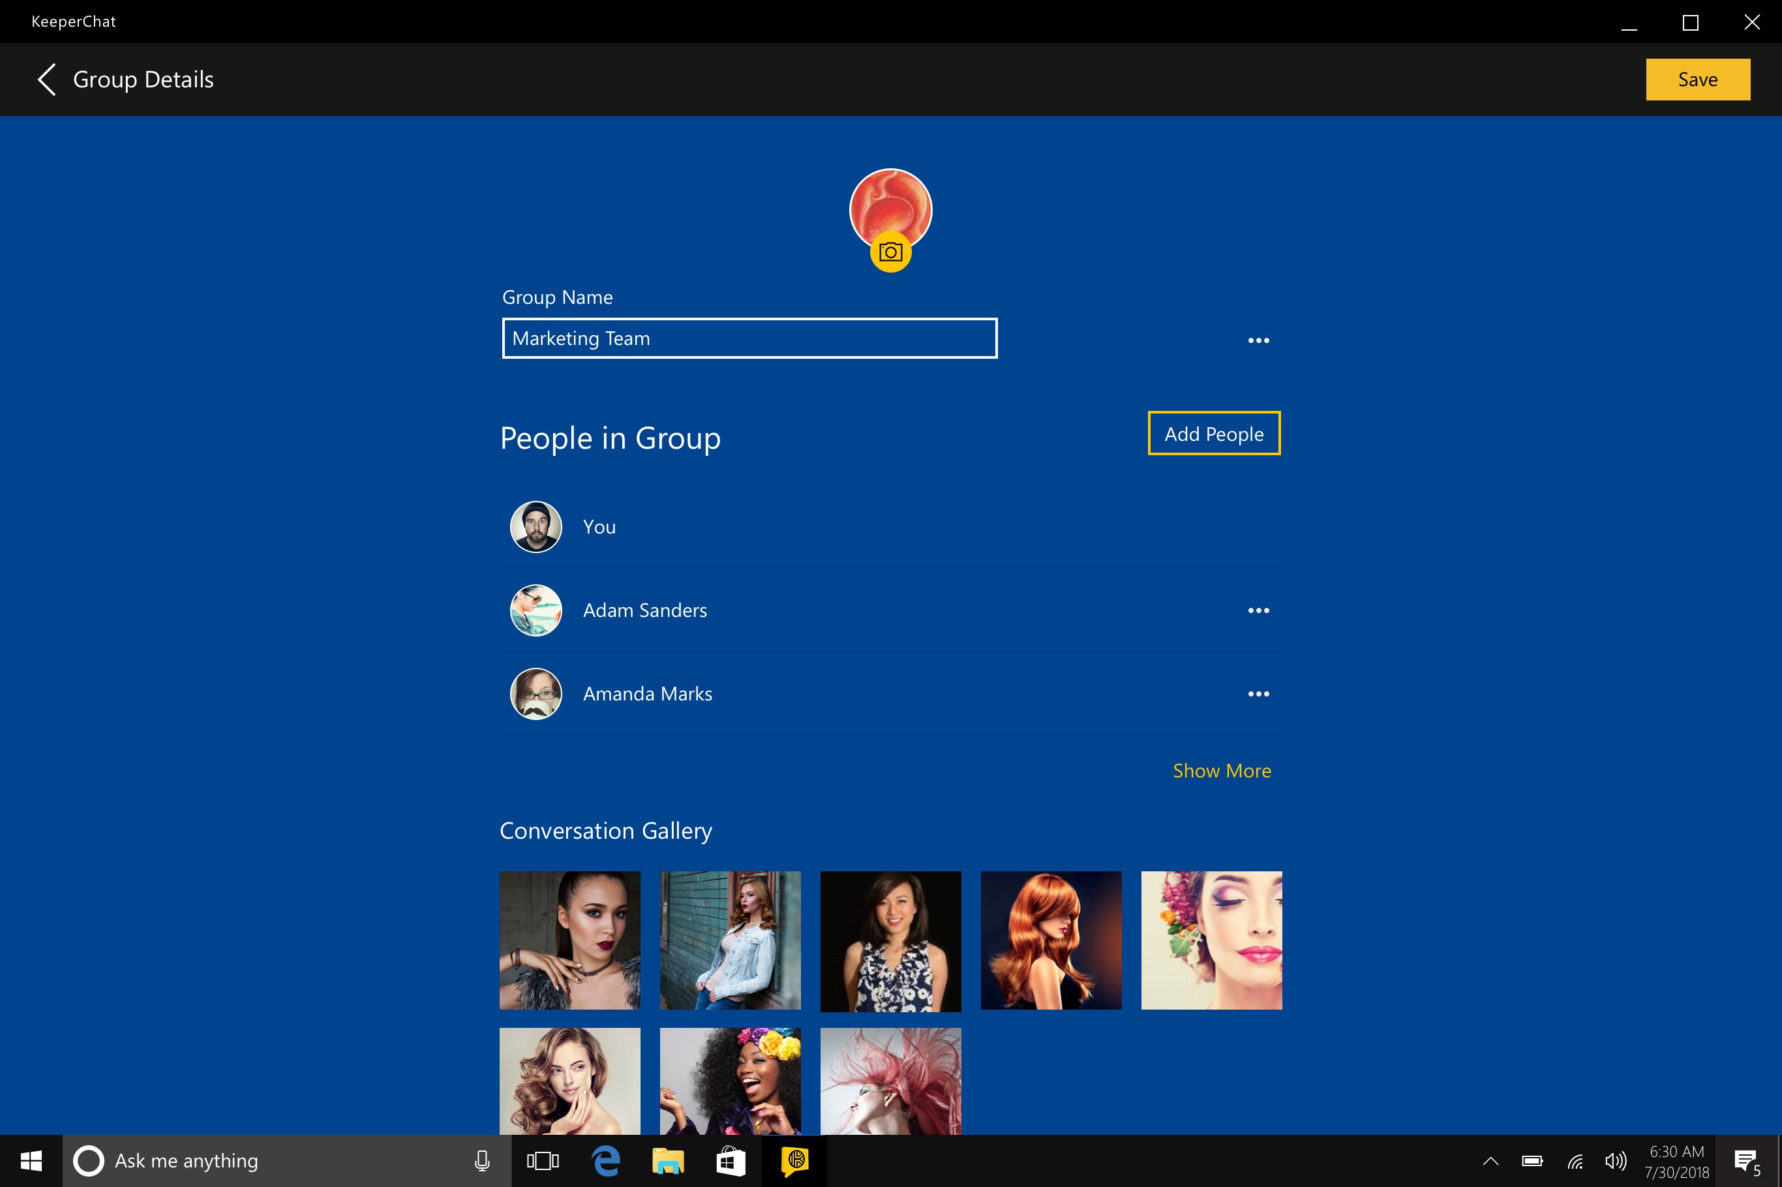Click the camera icon on group avatar
Image resolution: width=1782 pixels, height=1187 pixels.
[x=892, y=253]
